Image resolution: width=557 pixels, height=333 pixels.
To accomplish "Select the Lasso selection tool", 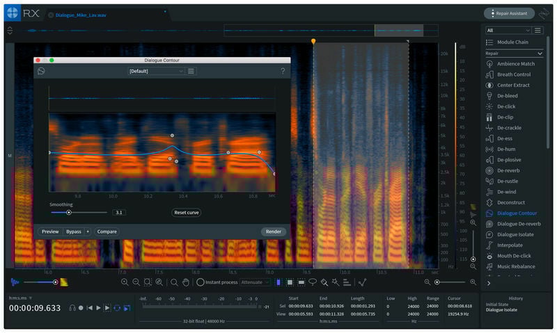I will (313, 282).
